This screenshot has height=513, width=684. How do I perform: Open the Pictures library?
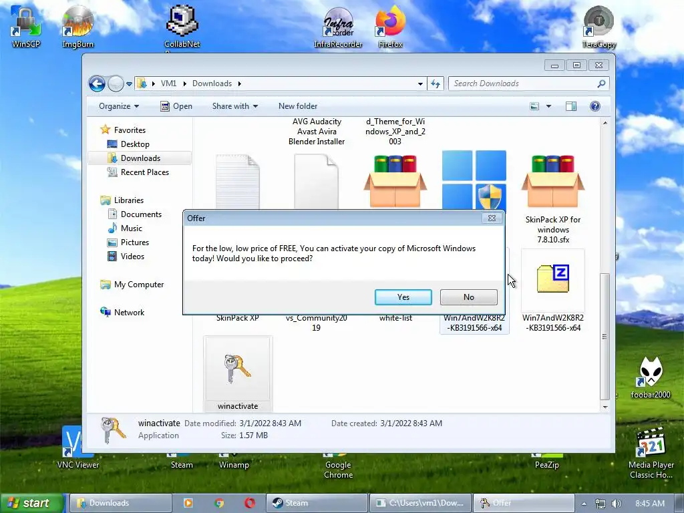(134, 242)
